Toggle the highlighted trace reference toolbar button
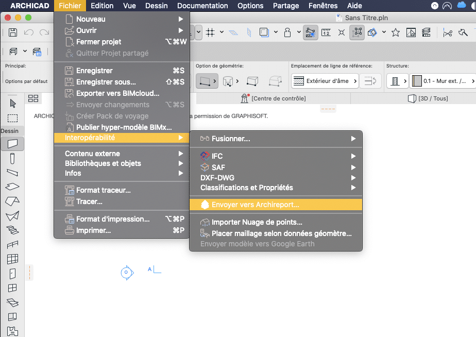476x337 pixels. (x=310, y=32)
